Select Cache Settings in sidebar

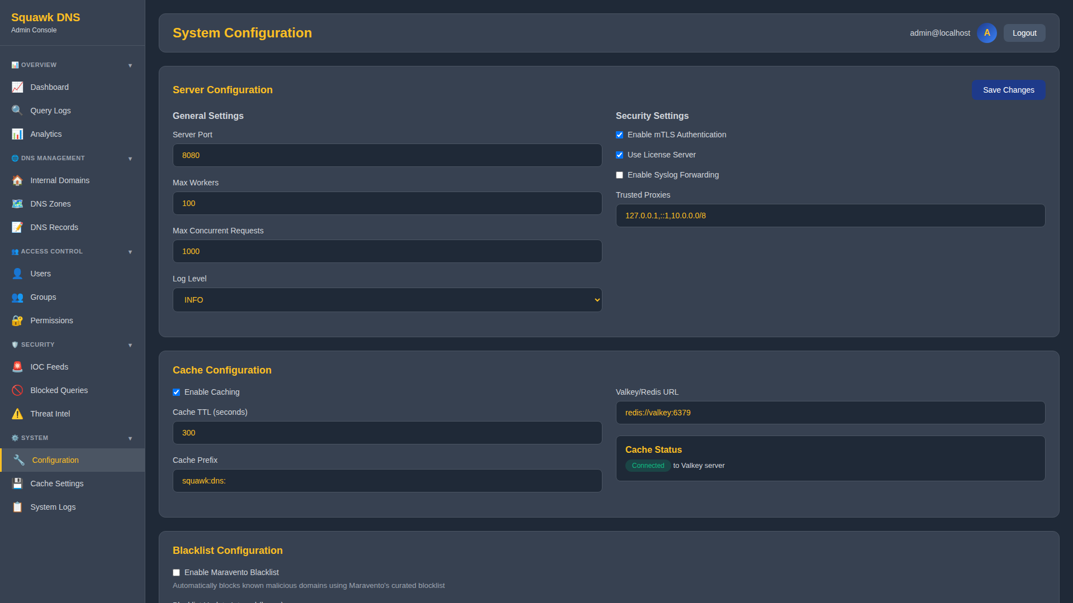click(73, 484)
